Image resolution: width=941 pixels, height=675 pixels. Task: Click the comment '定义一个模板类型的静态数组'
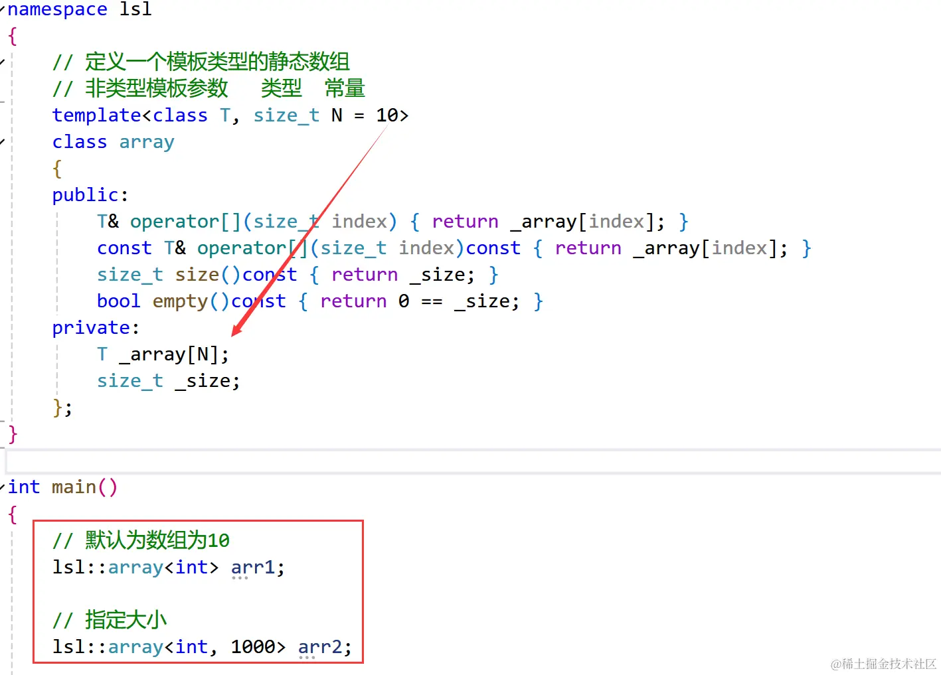pos(217,62)
